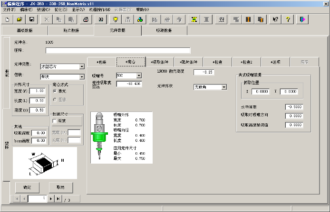
Task: Click the New file toolbar icon
Action: click(8, 19)
